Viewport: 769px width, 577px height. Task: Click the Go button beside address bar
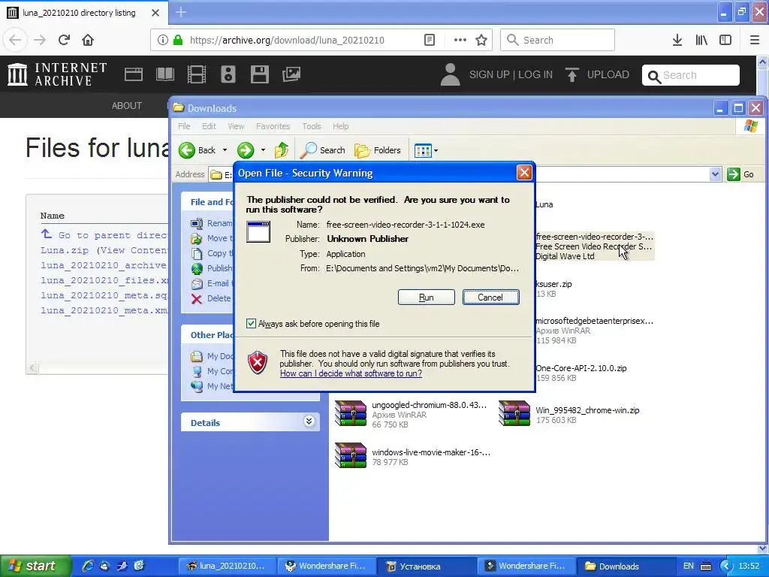click(x=740, y=174)
